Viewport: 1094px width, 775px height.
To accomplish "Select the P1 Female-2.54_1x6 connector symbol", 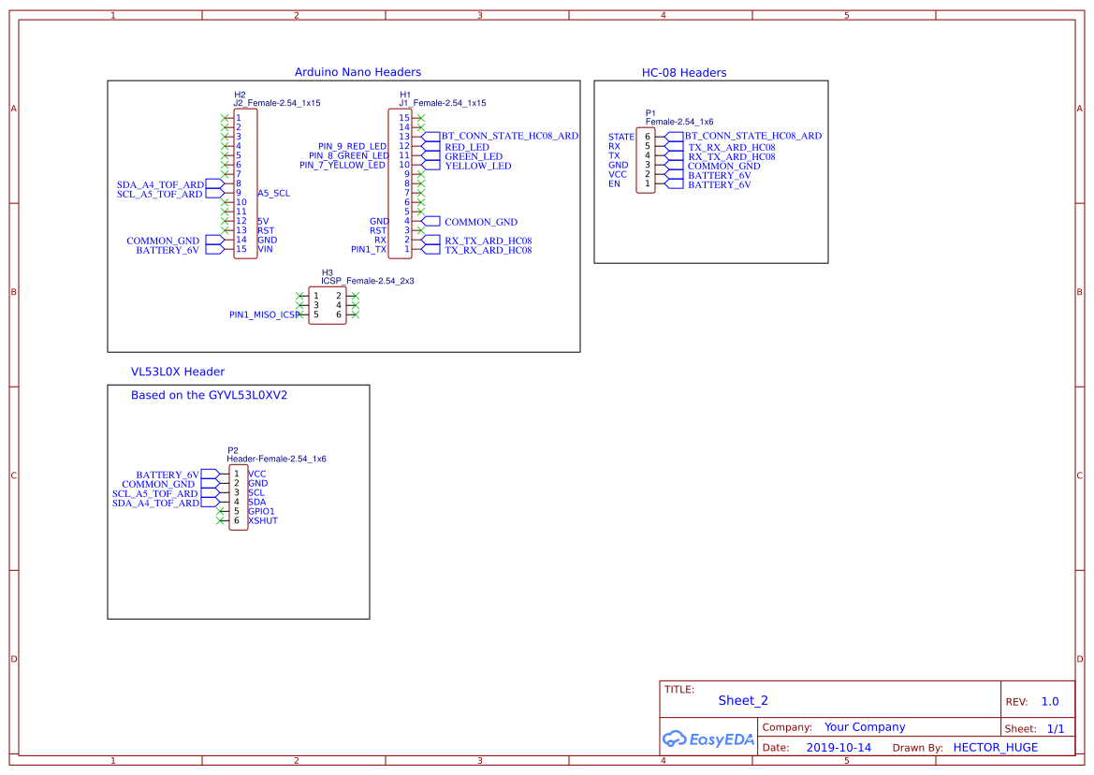I will (646, 159).
